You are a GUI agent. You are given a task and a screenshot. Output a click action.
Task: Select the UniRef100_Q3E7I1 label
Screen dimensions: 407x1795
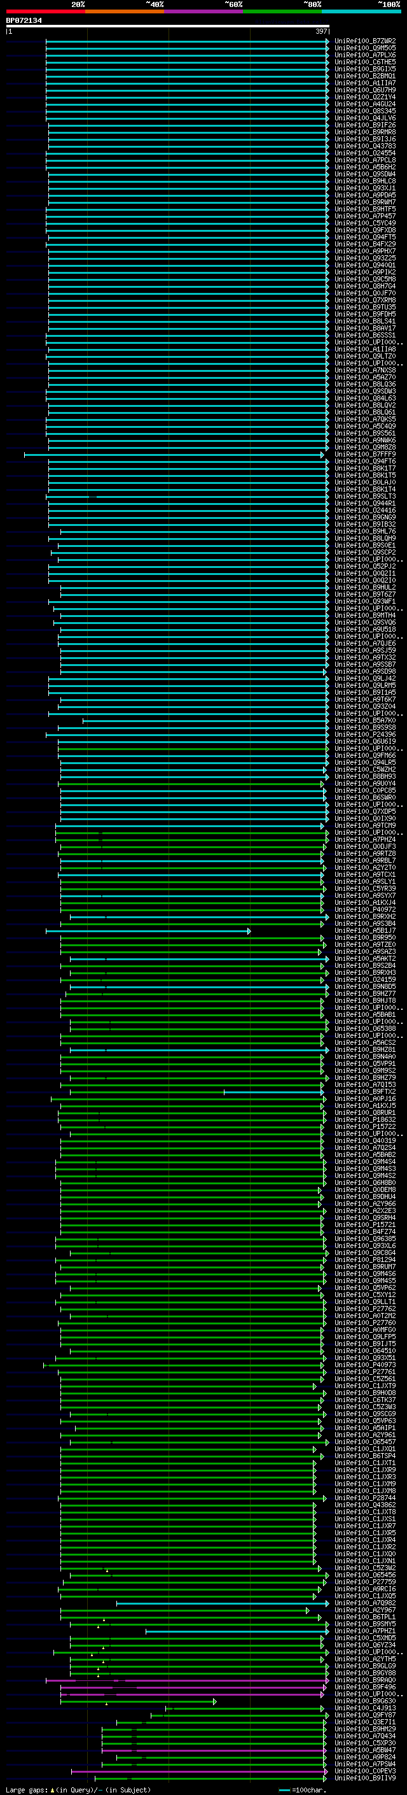pyautogui.click(x=365, y=1722)
